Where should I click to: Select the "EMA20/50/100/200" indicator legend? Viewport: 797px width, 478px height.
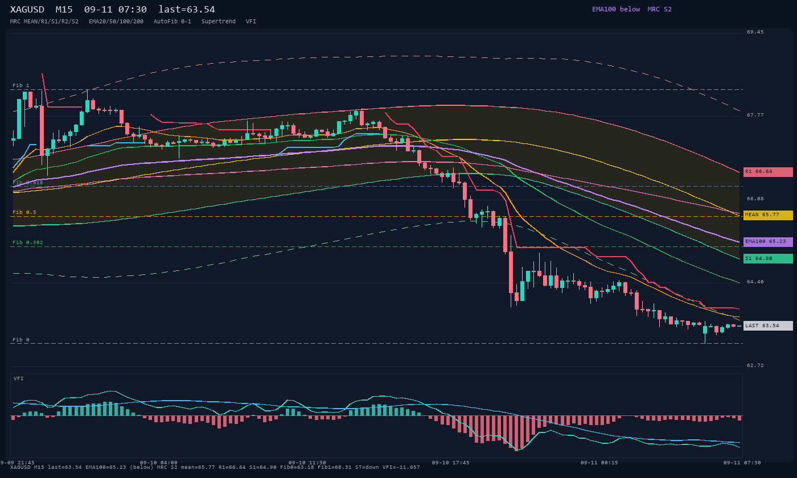[x=116, y=22]
